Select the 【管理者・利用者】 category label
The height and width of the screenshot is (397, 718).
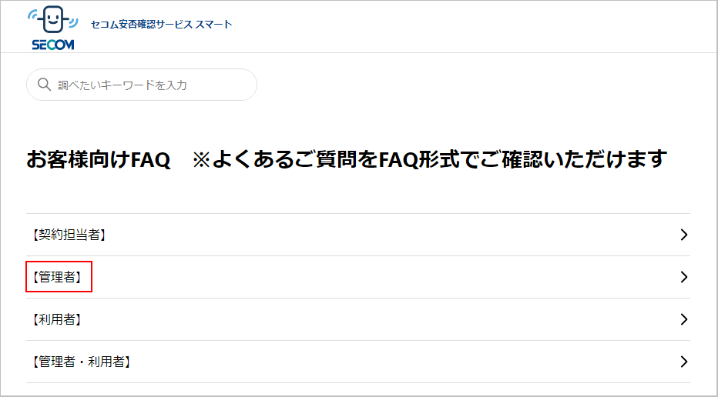coord(81,362)
